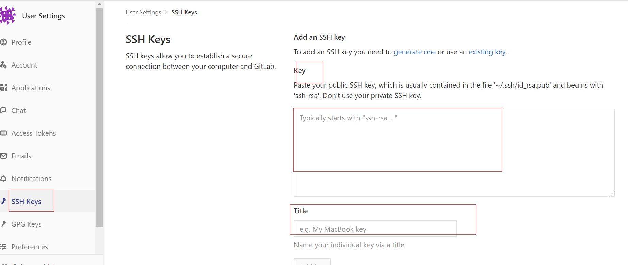The height and width of the screenshot is (265, 628).
Task: Select the SSH Keys sidebar label
Action: [x=26, y=201]
